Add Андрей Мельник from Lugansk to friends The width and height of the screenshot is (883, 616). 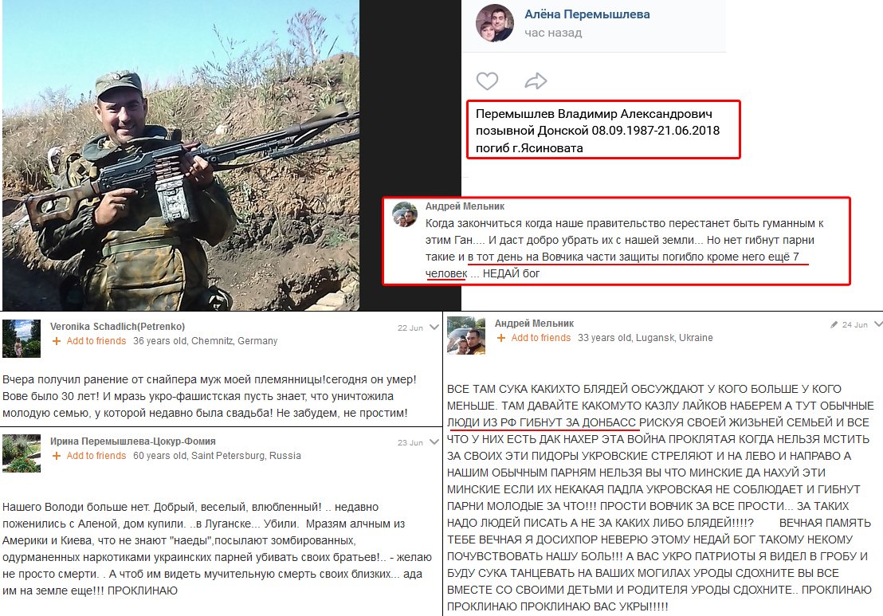pos(540,338)
